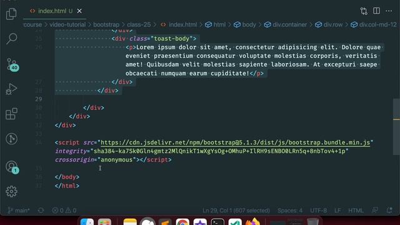
Task: Click the main* git branch indicator
Action: click(19, 211)
